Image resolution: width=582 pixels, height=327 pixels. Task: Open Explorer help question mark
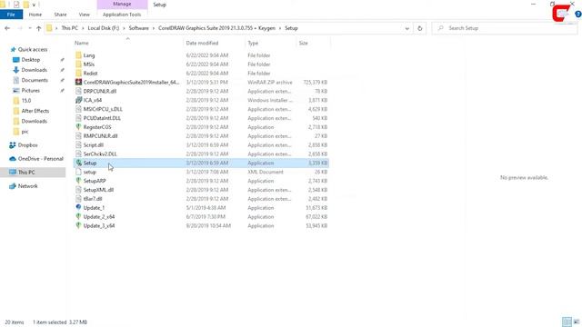(x=578, y=15)
